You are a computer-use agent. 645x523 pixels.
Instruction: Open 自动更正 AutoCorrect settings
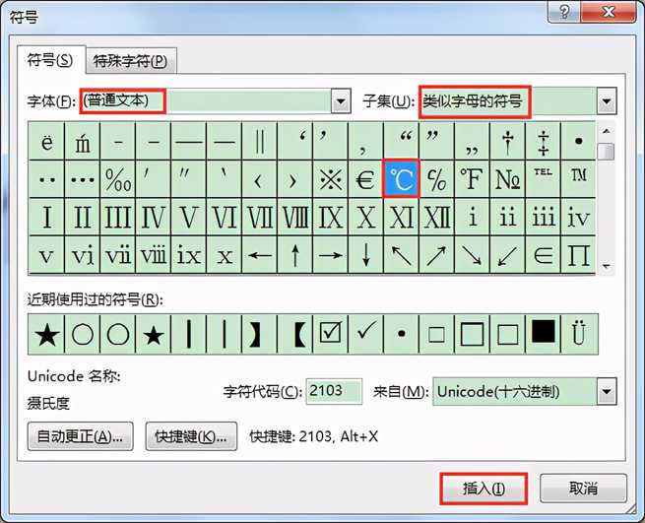click(84, 435)
